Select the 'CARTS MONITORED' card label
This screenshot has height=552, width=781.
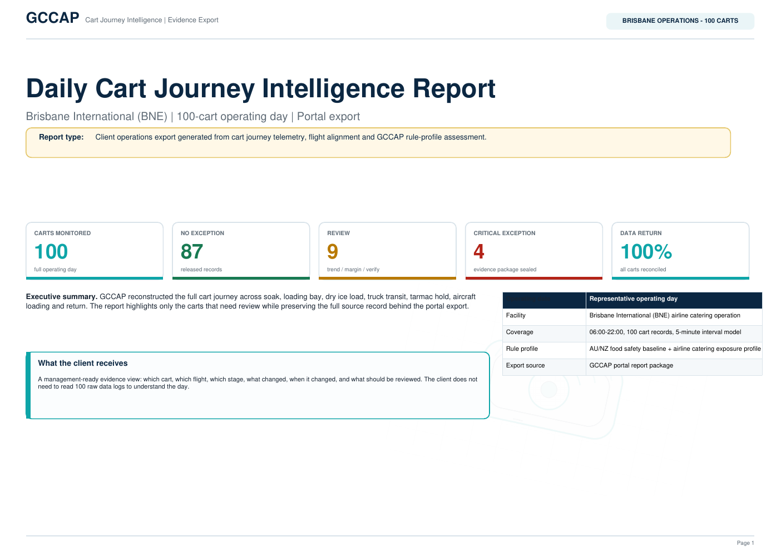(x=62, y=233)
